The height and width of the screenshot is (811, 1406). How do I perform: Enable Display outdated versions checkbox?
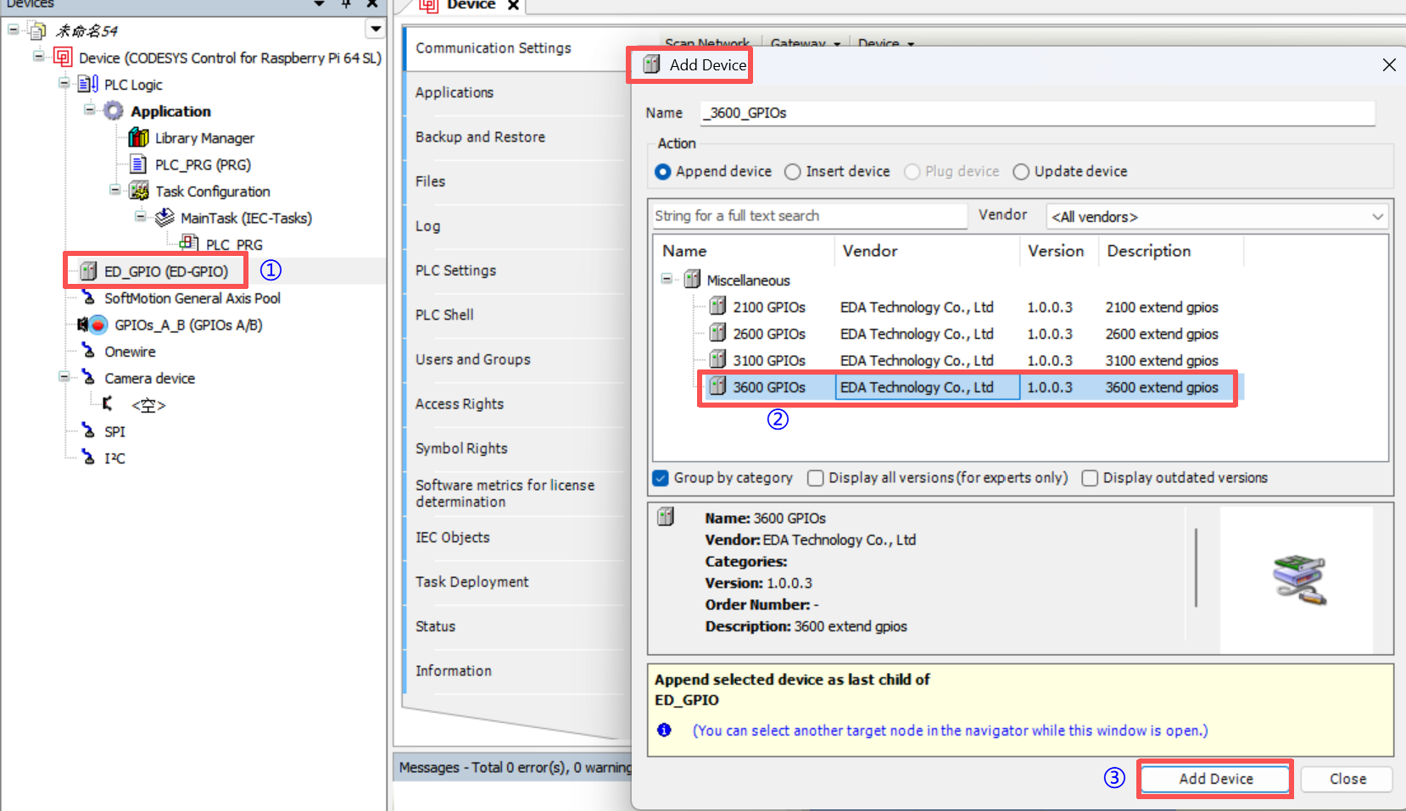[1090, 478]
